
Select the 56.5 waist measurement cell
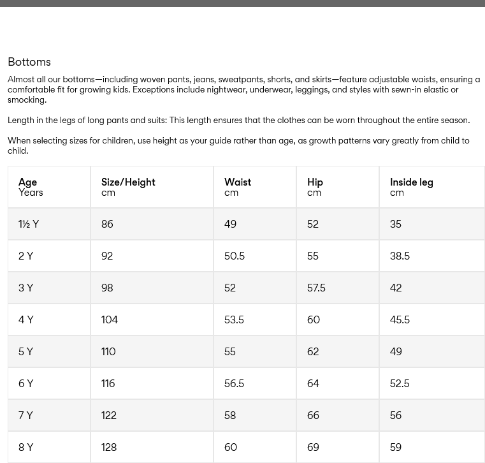pos(235,383)
